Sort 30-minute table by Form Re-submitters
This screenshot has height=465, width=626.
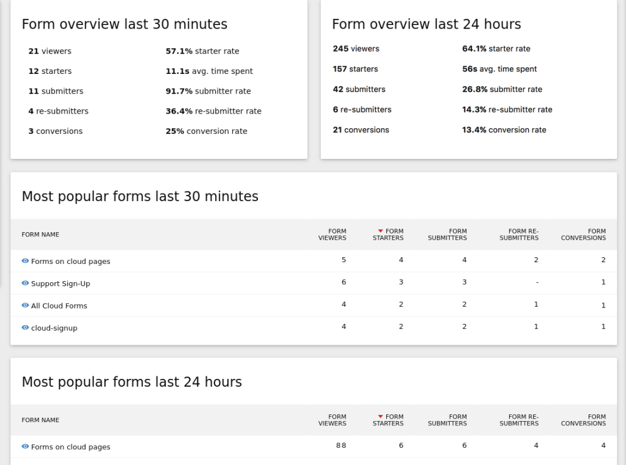pyautogui.click(x=518, y=235)
